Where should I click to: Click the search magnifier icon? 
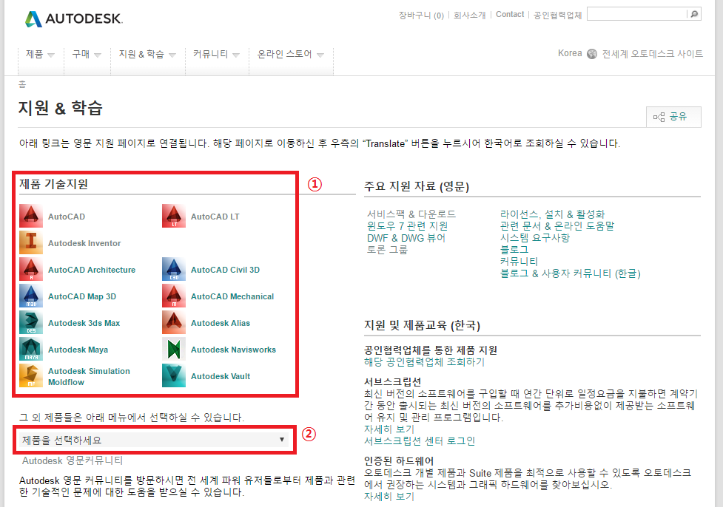[x=694, y=14]
